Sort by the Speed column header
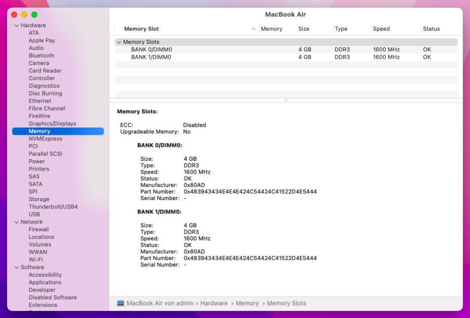This screenshot has height=318, width=470. tap(381, 29)
